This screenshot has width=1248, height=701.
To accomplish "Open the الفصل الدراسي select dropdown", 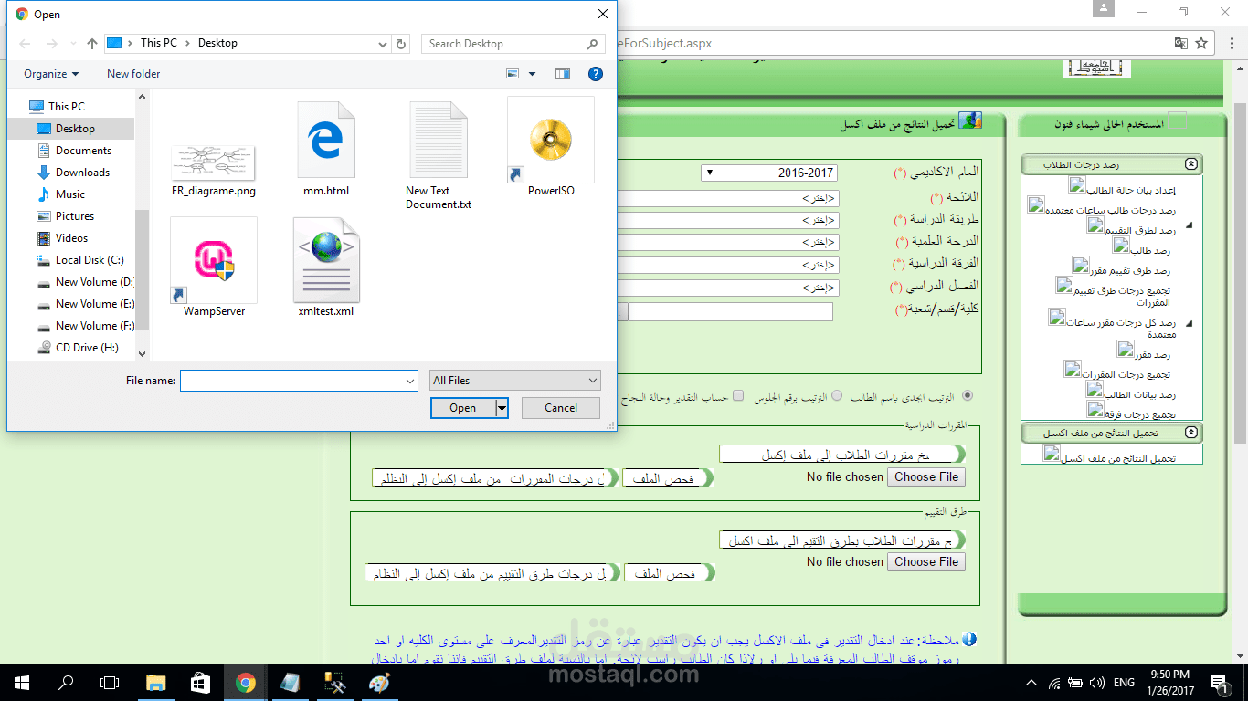I will (x=726, y=288).
